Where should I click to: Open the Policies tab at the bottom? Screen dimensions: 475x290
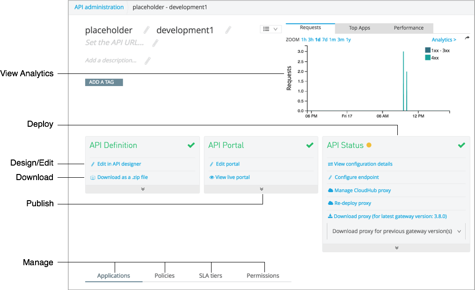(x=164, y=276)
